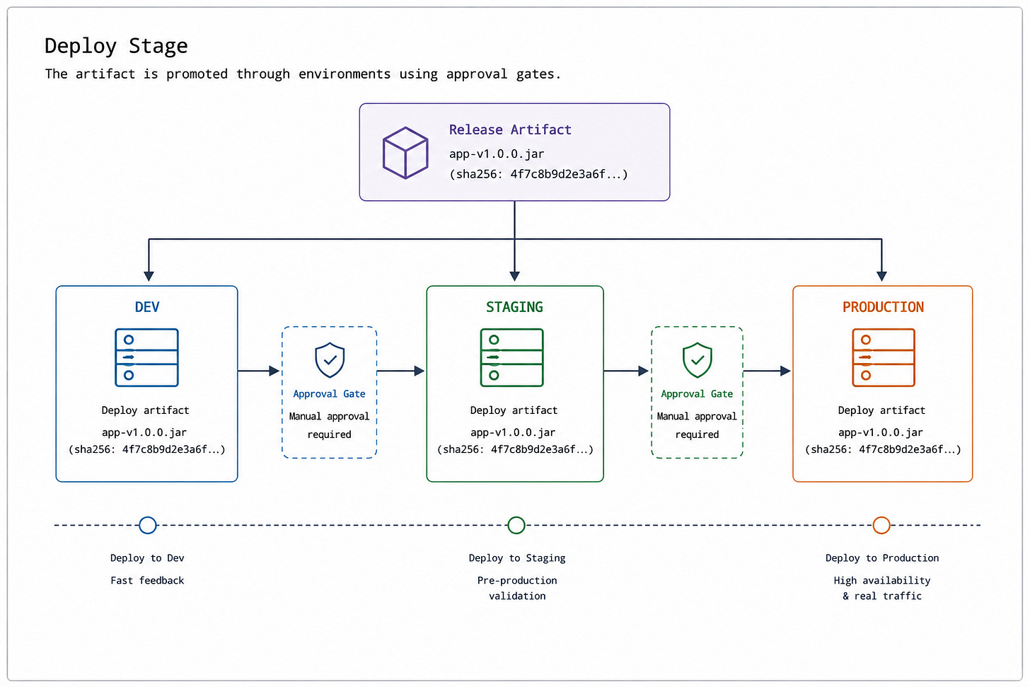Click the blue shield Approval Gate icon
This screenshot has height=687, width=1030.
(x=330, y=360)
